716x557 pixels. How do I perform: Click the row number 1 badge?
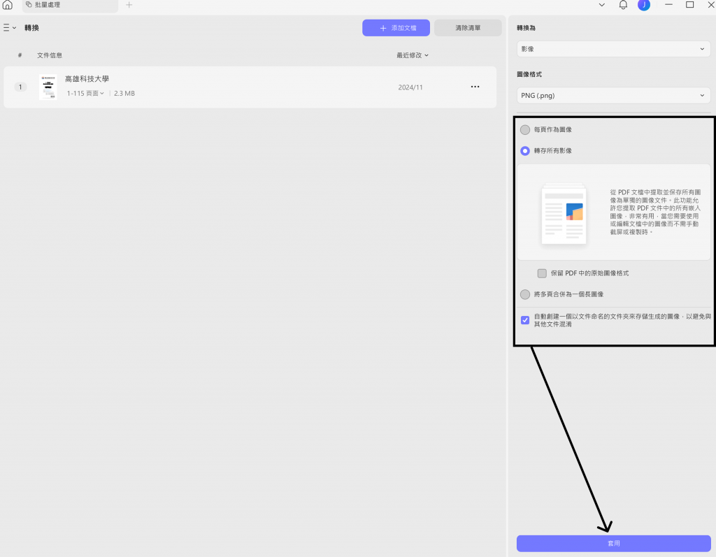click(20, 87)
